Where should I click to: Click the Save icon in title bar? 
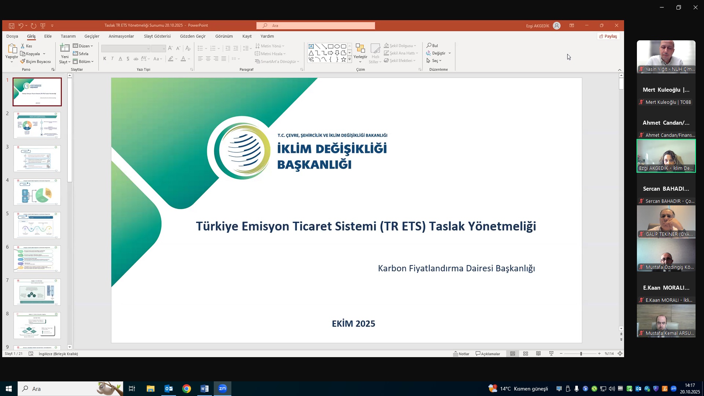point(11,26)
